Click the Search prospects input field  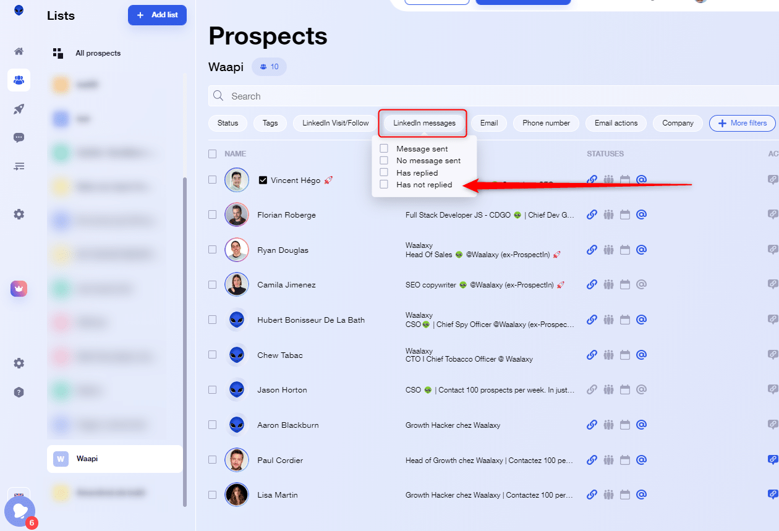(493, 96)
